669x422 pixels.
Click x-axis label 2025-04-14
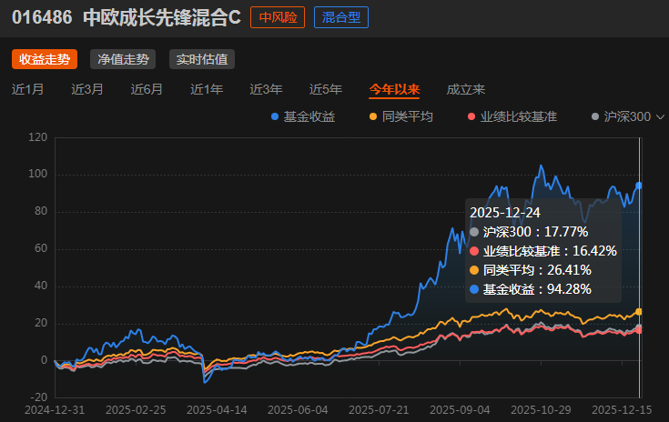217,410
